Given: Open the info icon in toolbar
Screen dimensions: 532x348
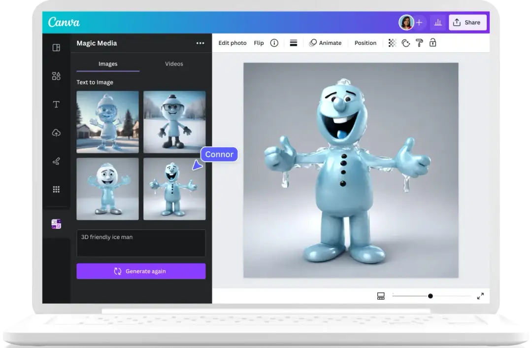Looking at the screenshot, I should 274,43.
